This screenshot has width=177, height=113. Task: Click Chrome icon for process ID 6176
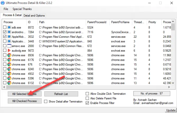(x=9, y=60)
